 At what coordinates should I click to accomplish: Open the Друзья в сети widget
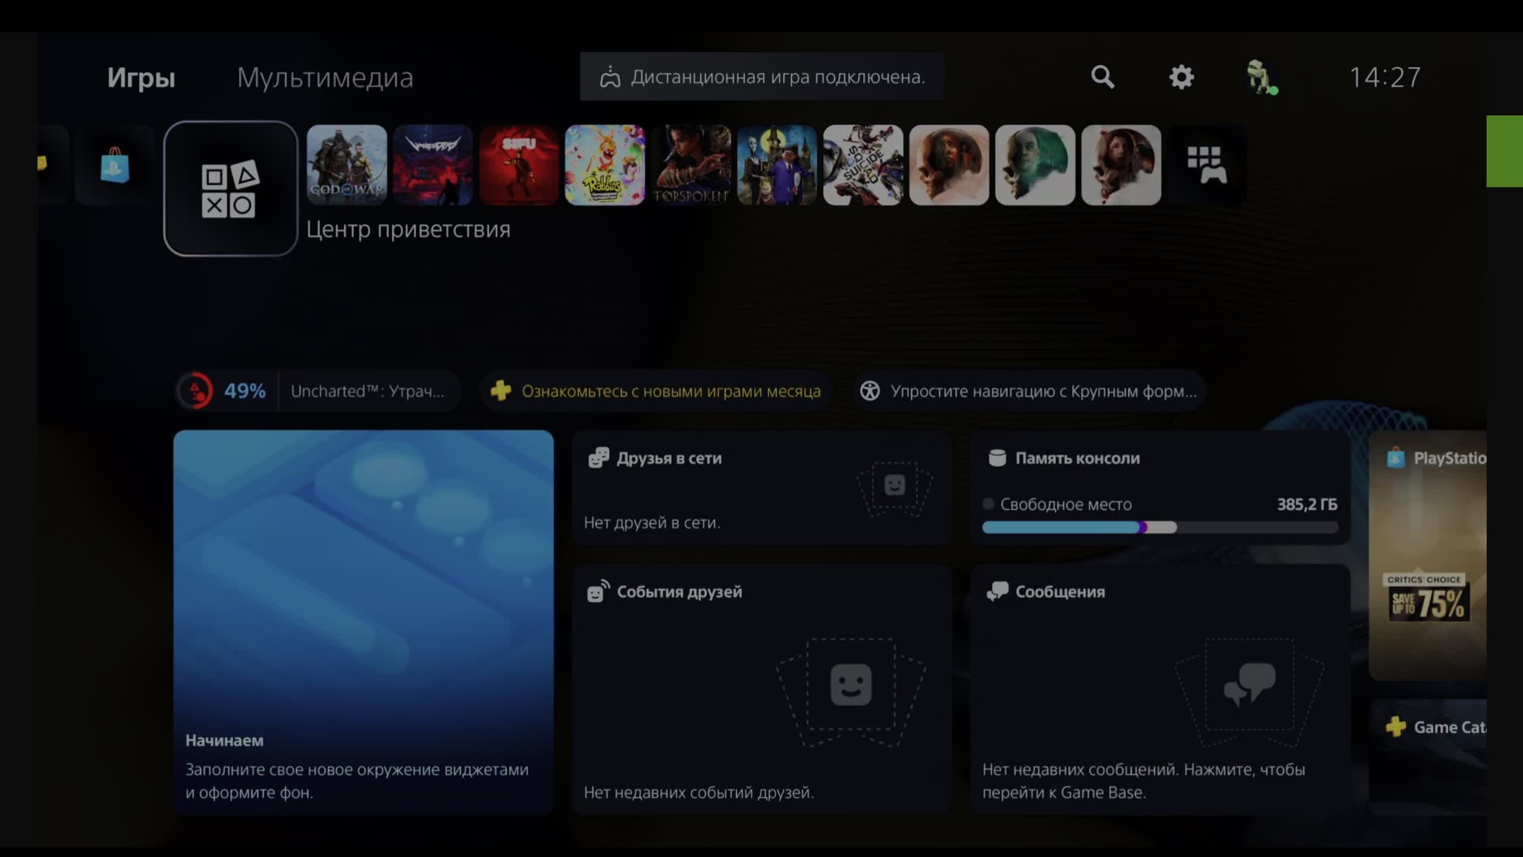coord(761,488)
